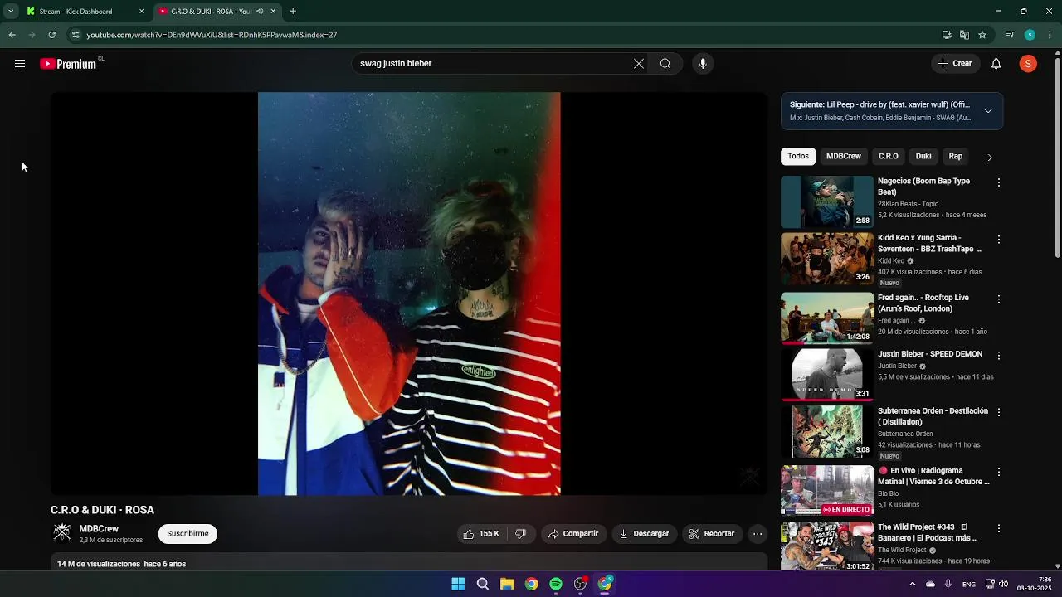Expand the Siguiente mix playlist panel
This screenshot has height=597, width=1062.
click(988, 111)
